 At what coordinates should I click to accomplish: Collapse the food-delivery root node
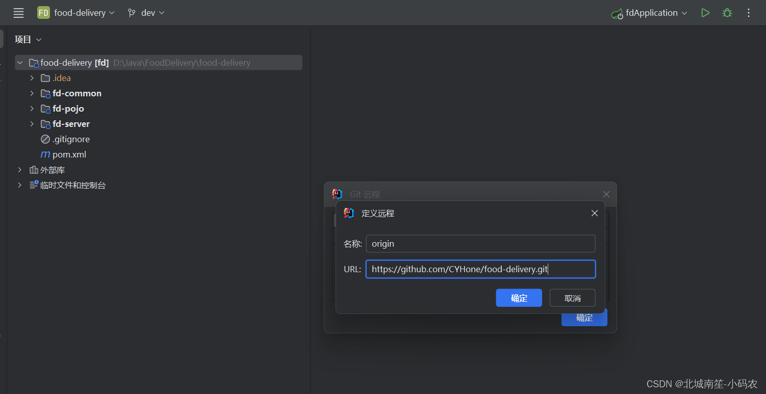pyautogui.click(x=19, y=62)
